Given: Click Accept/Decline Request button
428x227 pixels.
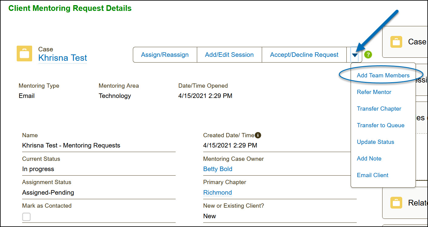Looking at the screenshot, I should [304, 55].
